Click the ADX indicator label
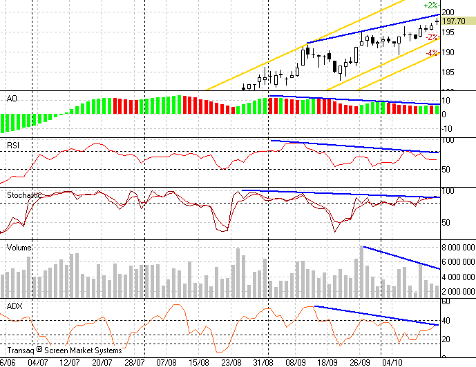Viewport: 476px width, 367px height. [x=15, y=306]
